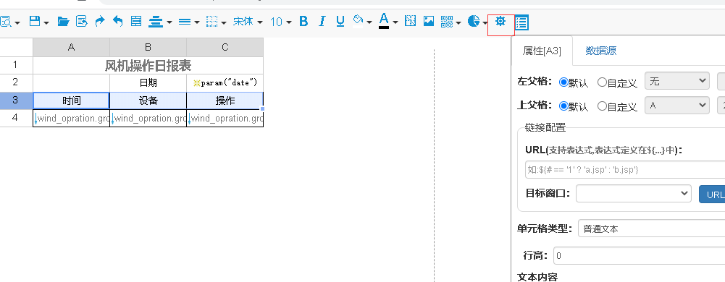Select row header 1
The height and width of the screenshot is (282, 725).
[x=16, y=65]
